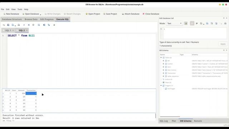Open the Help menu

click(x=26, y=9)
